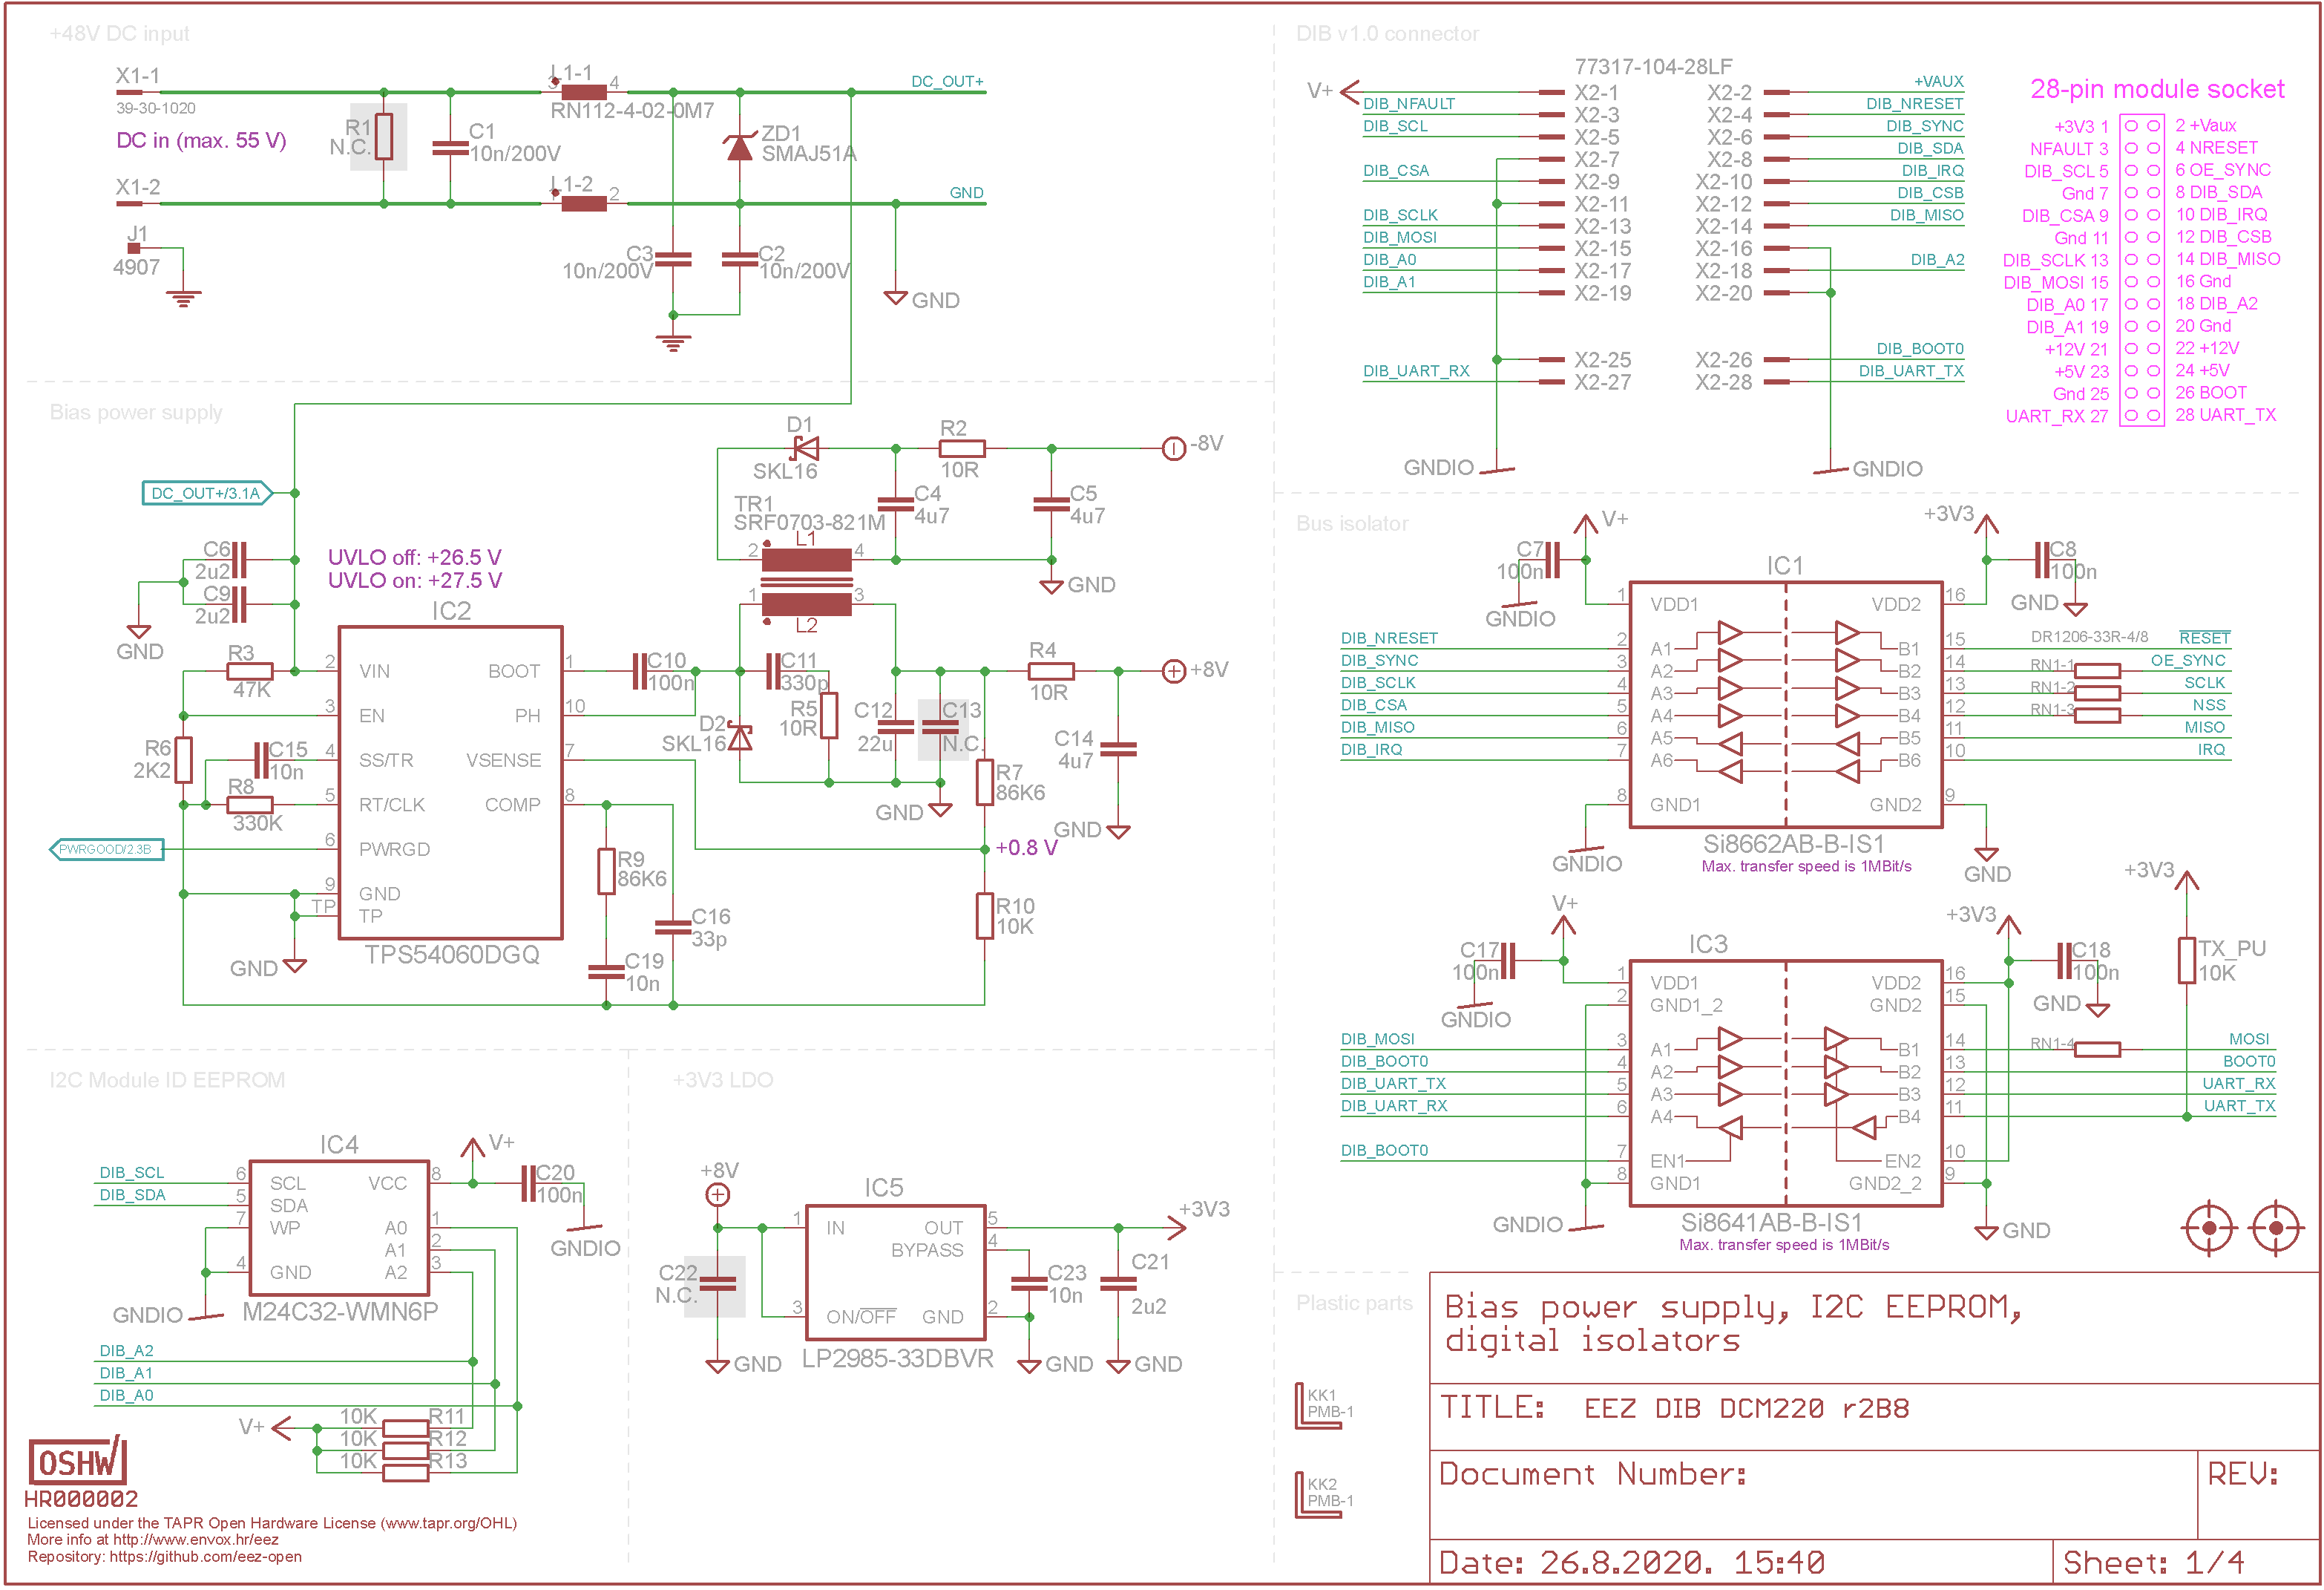Select the PWRGOOD/2.3B net label flag
Image resolution: width=2324 pixels, height=1590 pixels.
point(107,849)
